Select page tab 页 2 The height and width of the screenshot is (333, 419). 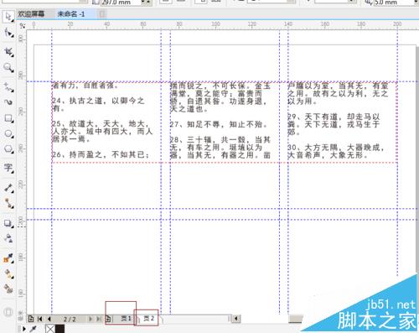(148, 318)
